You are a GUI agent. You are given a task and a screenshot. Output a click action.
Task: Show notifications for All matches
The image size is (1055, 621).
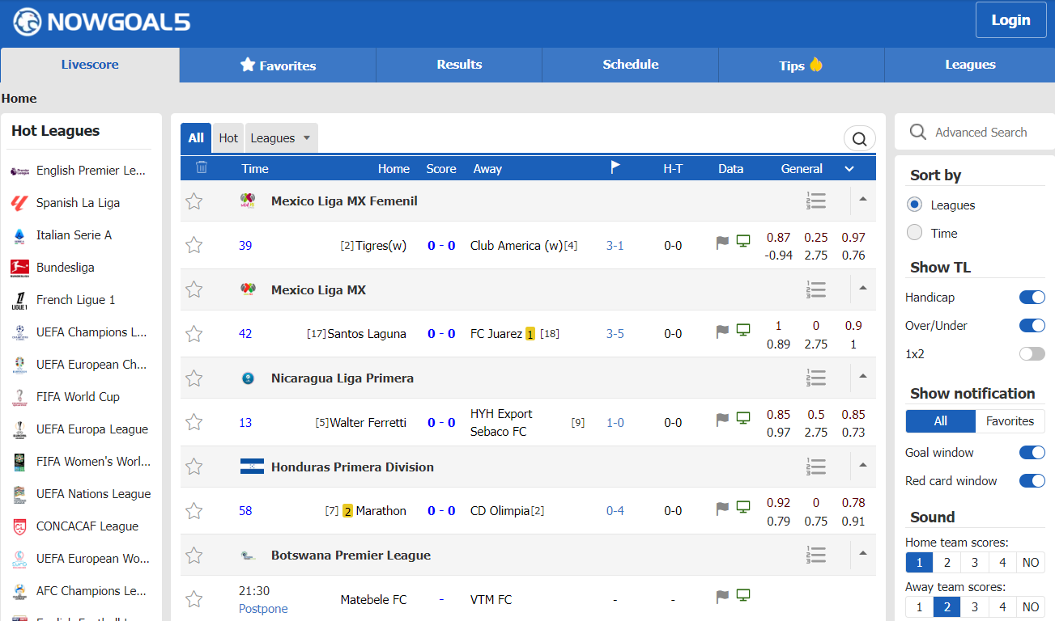click(940, 421)
